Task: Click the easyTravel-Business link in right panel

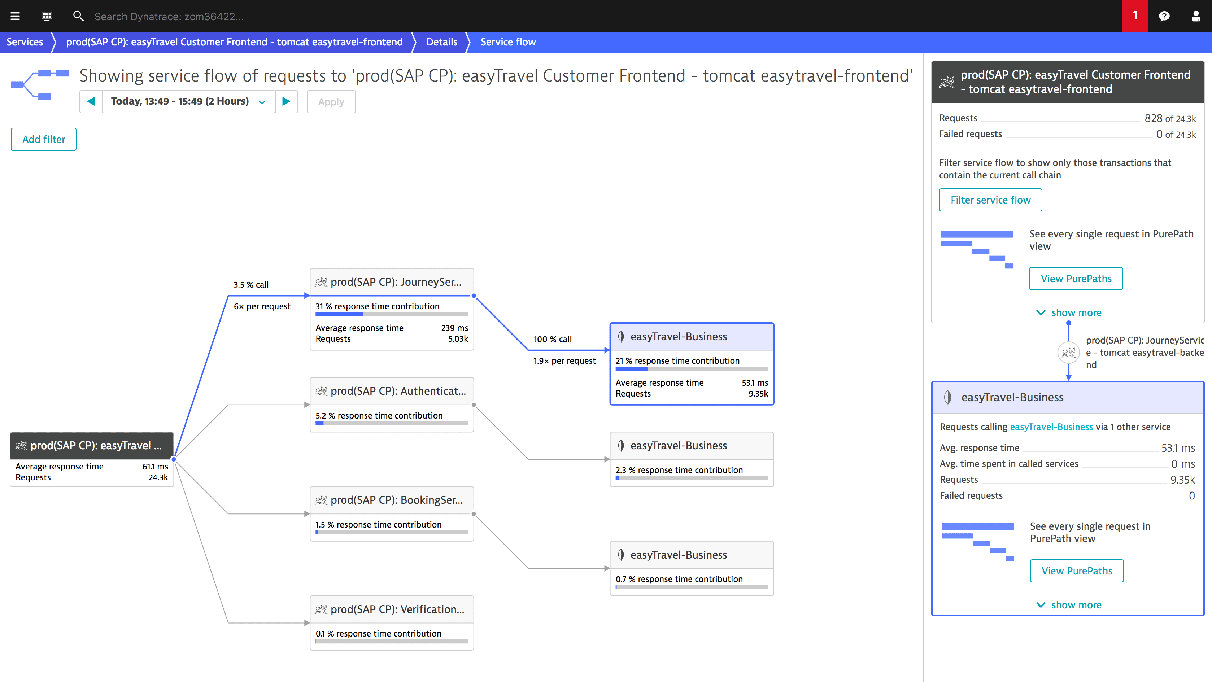Action: (1051, 427)
